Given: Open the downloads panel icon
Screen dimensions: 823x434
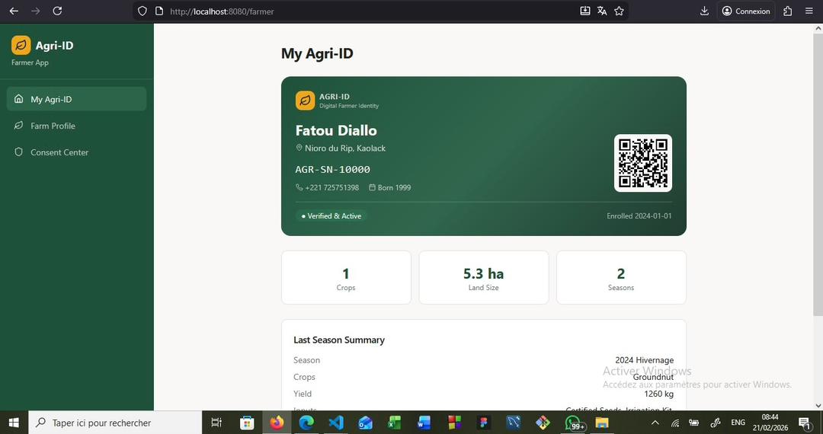Looking at the screenshot, I should click(704, 11).
